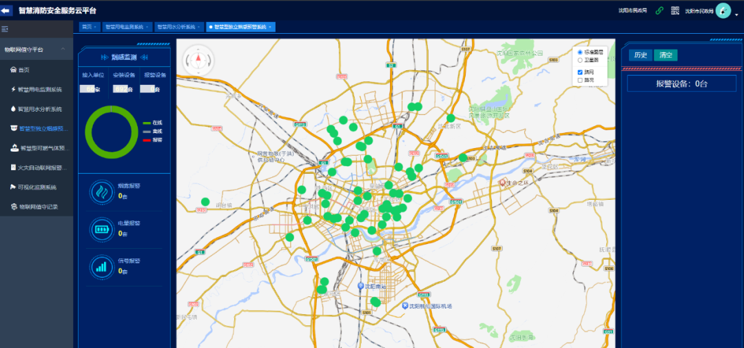Image resolution: width=744 pixels, height=348 pixels.
Task: Click the 清空 clear button
Action: pos(665,55)
